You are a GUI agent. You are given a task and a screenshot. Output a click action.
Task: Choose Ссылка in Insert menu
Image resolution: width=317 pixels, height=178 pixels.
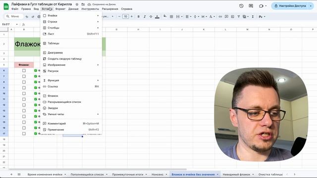(71, 87)
